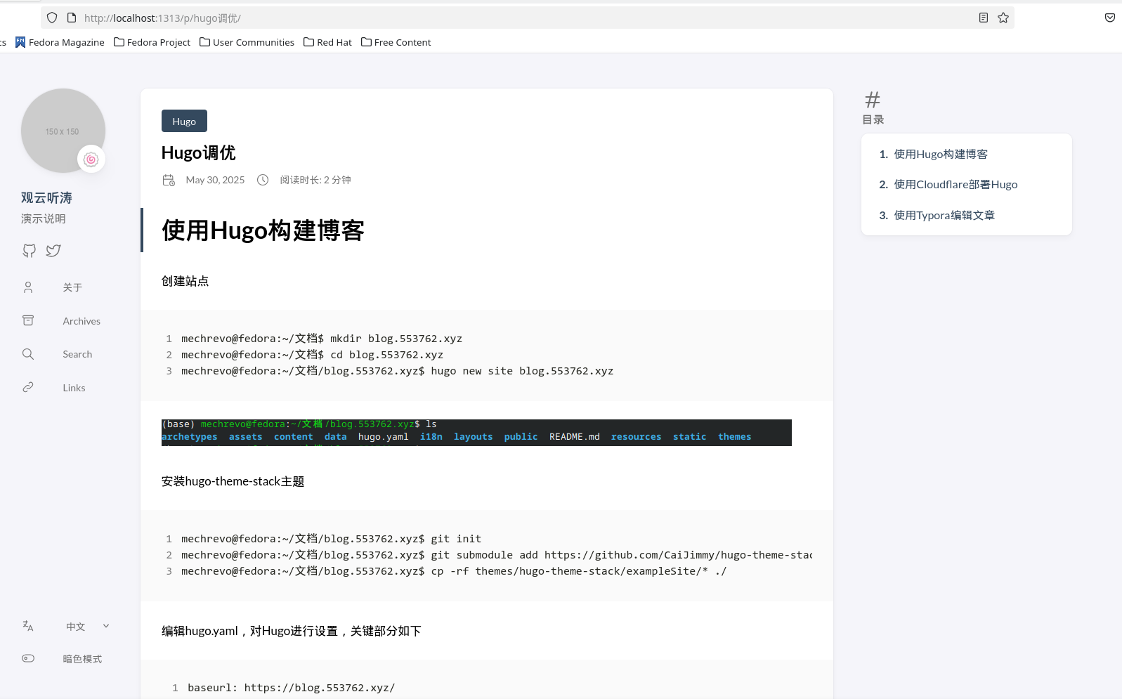Jump to 使用Cloudflare部署Hugo section
Image resolution: width=1122 pixels, height=699 pixels.
(x=955, y=185)
